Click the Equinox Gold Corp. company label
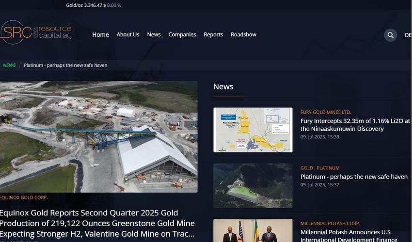Viewport: 412px width, 242px height. [x=24, y=197]
